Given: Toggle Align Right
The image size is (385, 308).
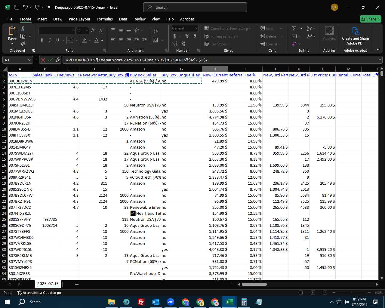Looking at the screenshot, I should (x=129, y=40).
